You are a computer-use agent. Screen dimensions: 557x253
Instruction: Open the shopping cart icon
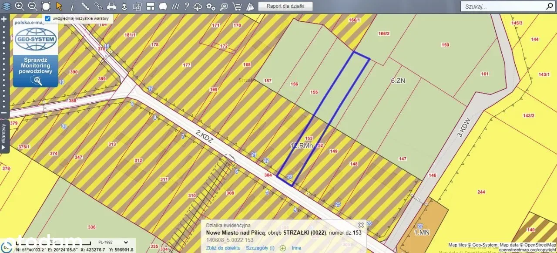click(237, 6)
